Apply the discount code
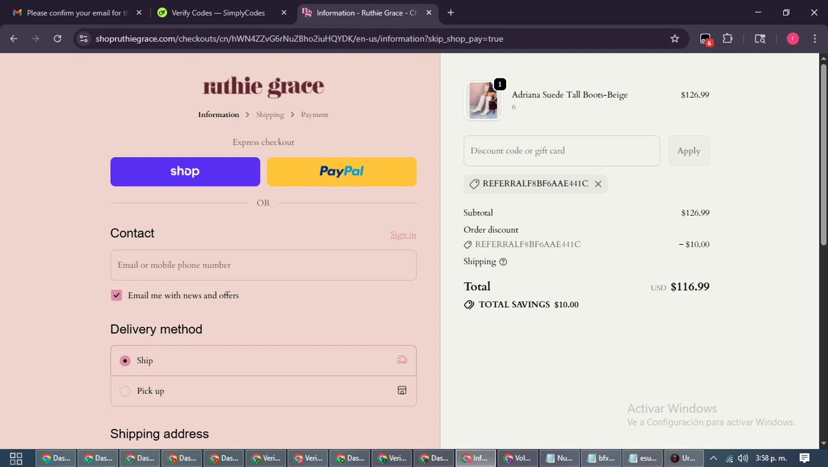Viewport: 828px width, 467px height. tap(689, 151)
